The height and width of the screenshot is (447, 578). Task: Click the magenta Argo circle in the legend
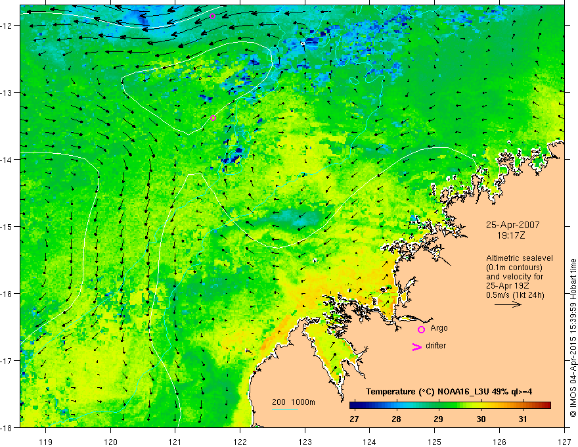click(421, 329)
